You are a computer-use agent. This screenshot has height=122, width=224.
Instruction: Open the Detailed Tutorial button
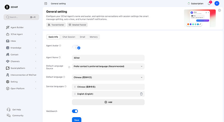77,25
